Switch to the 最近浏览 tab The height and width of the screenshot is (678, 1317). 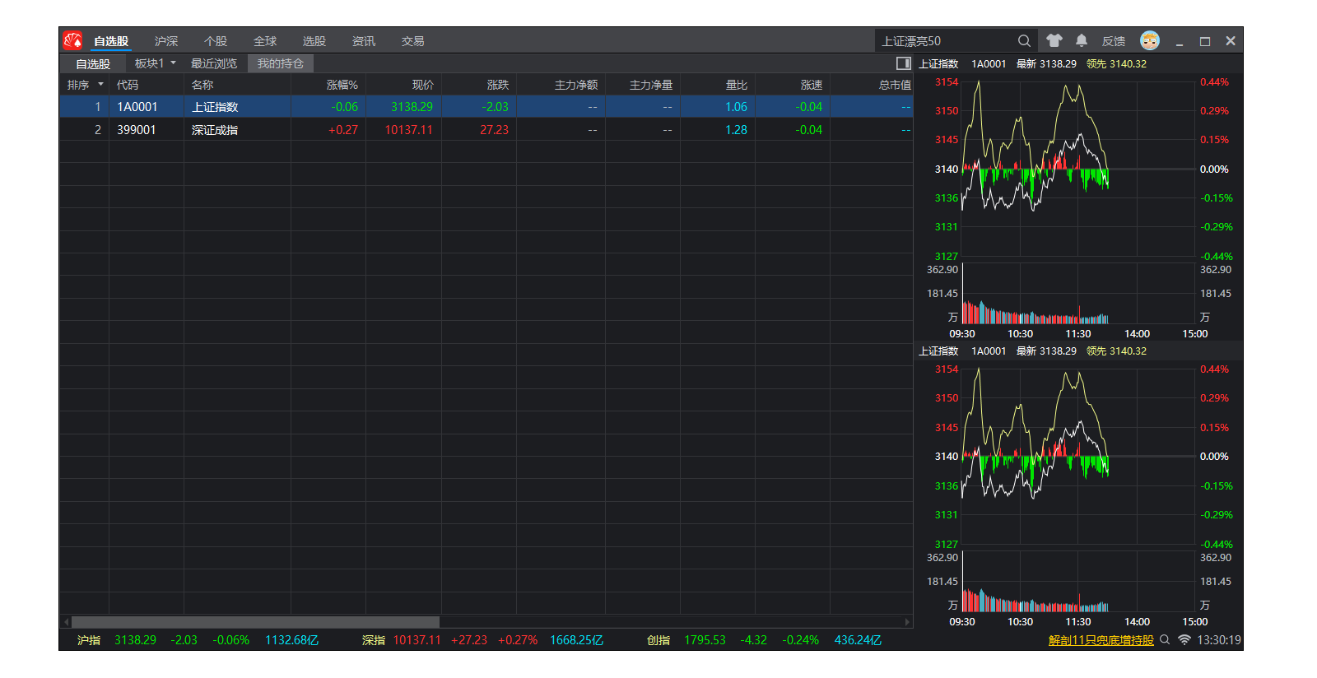(x=214, y=63)
